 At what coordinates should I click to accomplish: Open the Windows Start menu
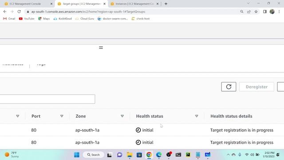(x=77, y=155)
